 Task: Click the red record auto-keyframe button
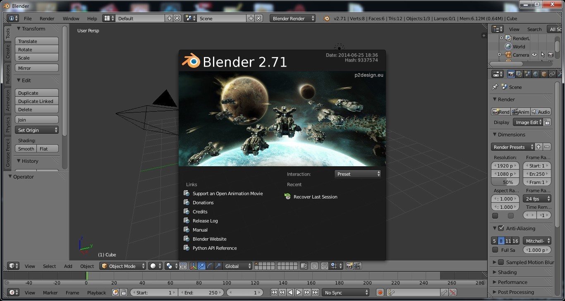click(380, 292)
